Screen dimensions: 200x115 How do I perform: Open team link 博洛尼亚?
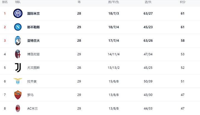click(x=33, y=54)
